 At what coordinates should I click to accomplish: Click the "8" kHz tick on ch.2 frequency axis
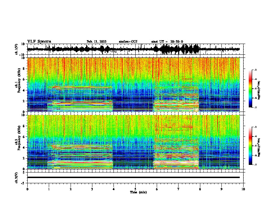click(x=24, y=126)
